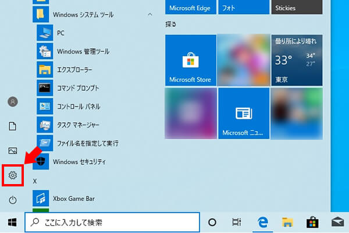Click the Microsoft ニュース tile

244,114
